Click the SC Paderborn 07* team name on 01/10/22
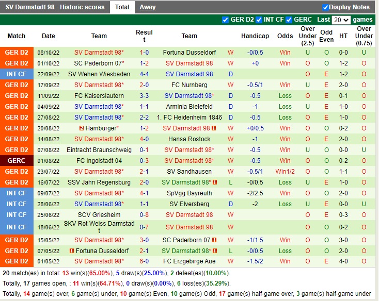Viewport: 379px width, 301px height. [99, 63]
